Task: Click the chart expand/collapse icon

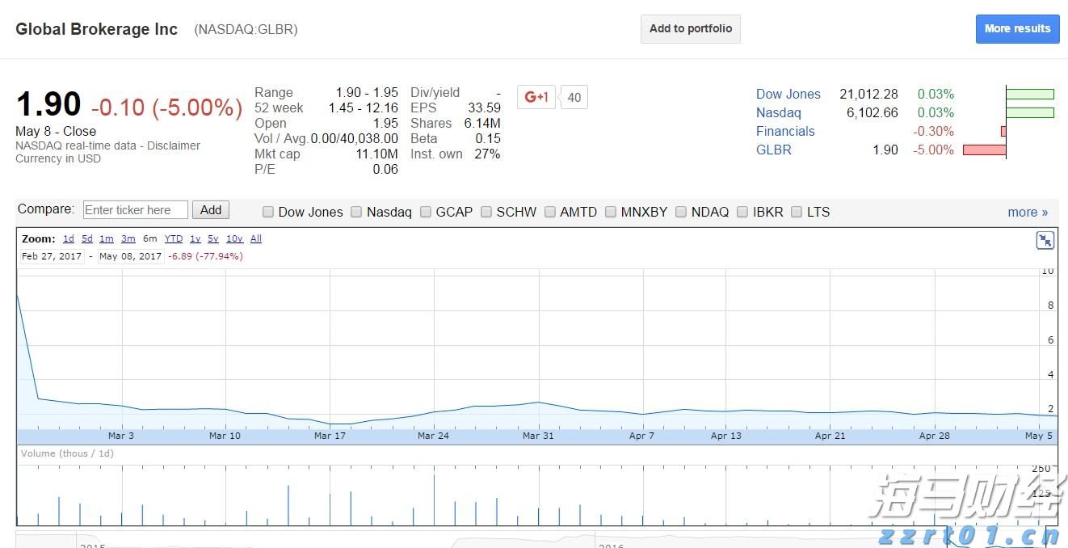Action: 1045,240
